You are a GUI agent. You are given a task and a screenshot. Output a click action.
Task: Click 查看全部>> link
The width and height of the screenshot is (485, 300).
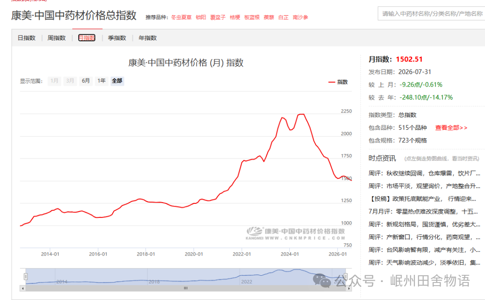tap(451, 128)
